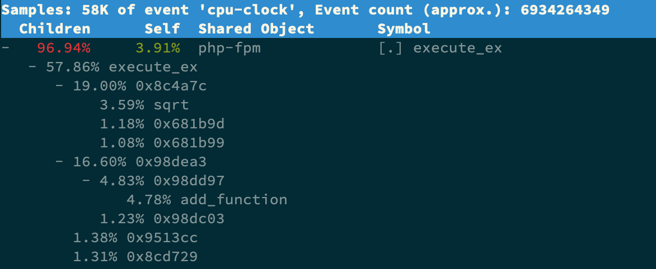
Task: Click the php-fpm shared object name
Action: pos(229,48)
